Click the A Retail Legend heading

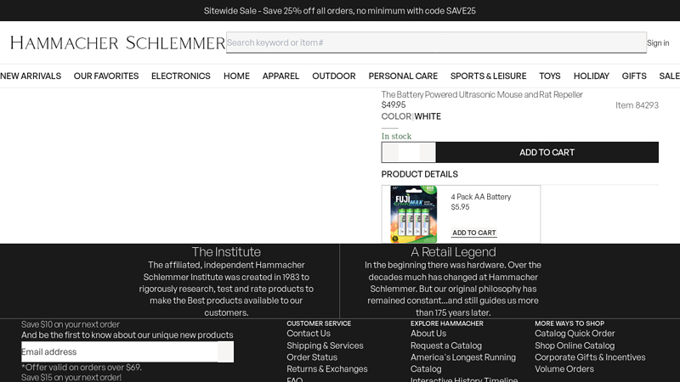(453, 251)
